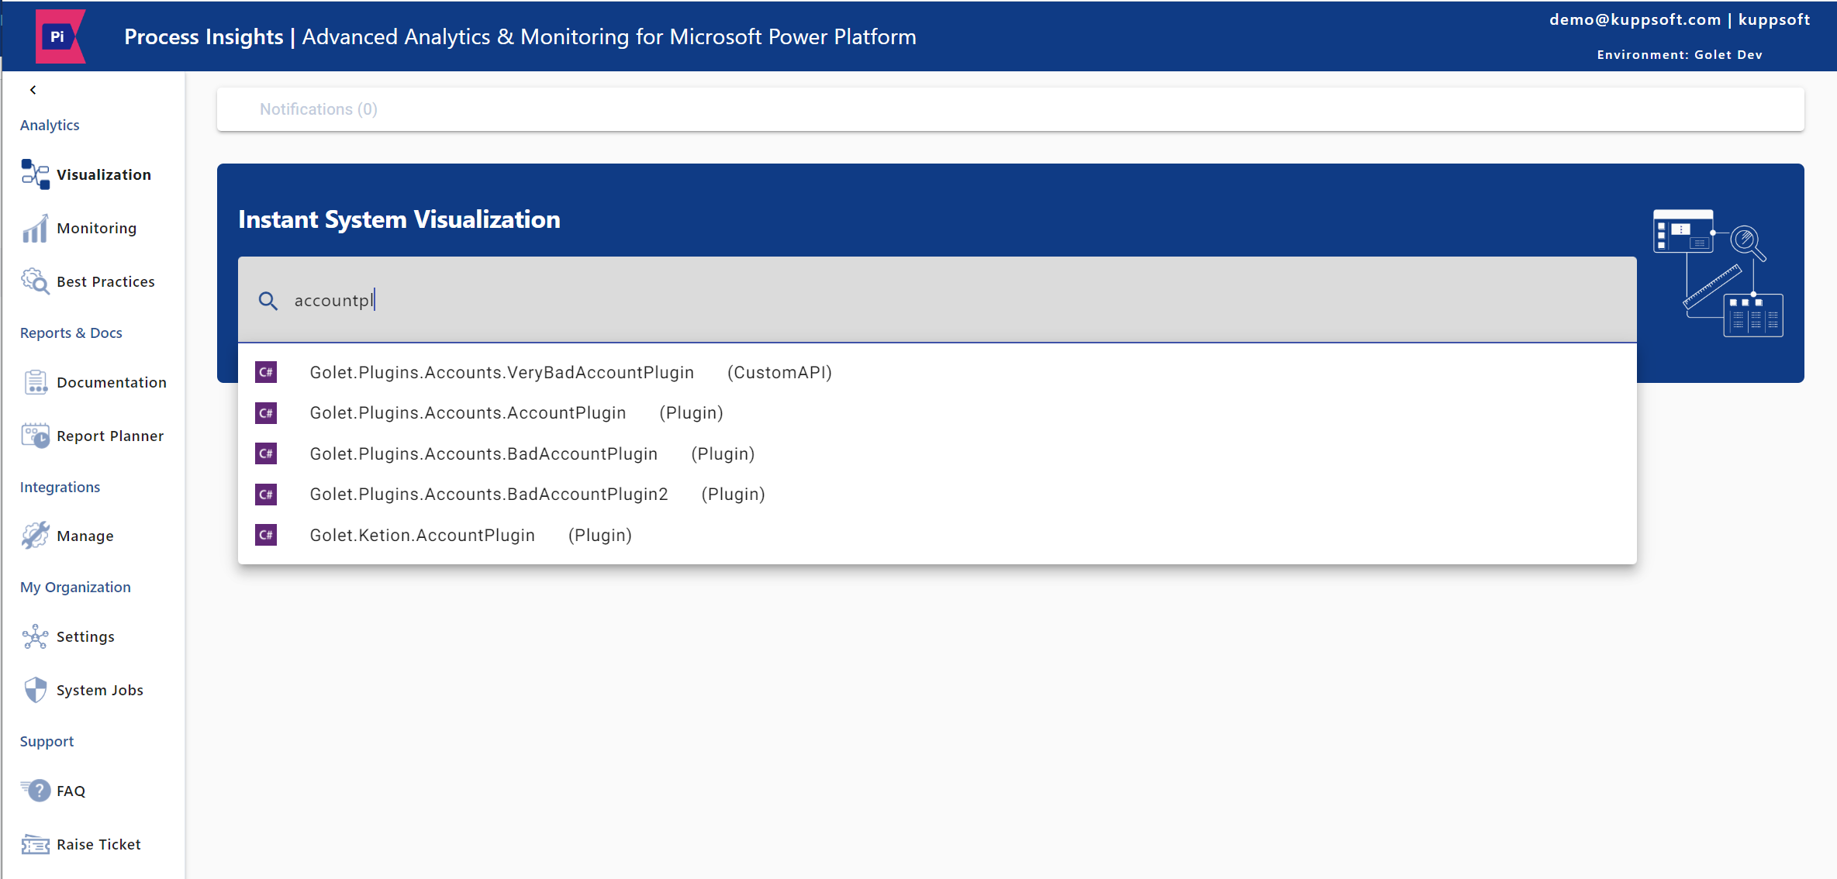Viewport: 1837px width, 879px height.
Task: Click the Report Planner calendar icon
Action: [x=36, y=436]
